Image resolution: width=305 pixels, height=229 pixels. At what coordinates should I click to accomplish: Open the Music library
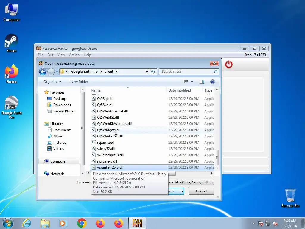(58, 136)
